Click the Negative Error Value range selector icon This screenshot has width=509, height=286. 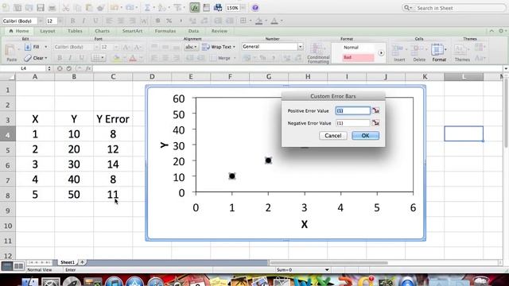tap(375, 123)
